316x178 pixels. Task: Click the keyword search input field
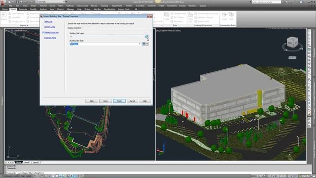point(266,2)
